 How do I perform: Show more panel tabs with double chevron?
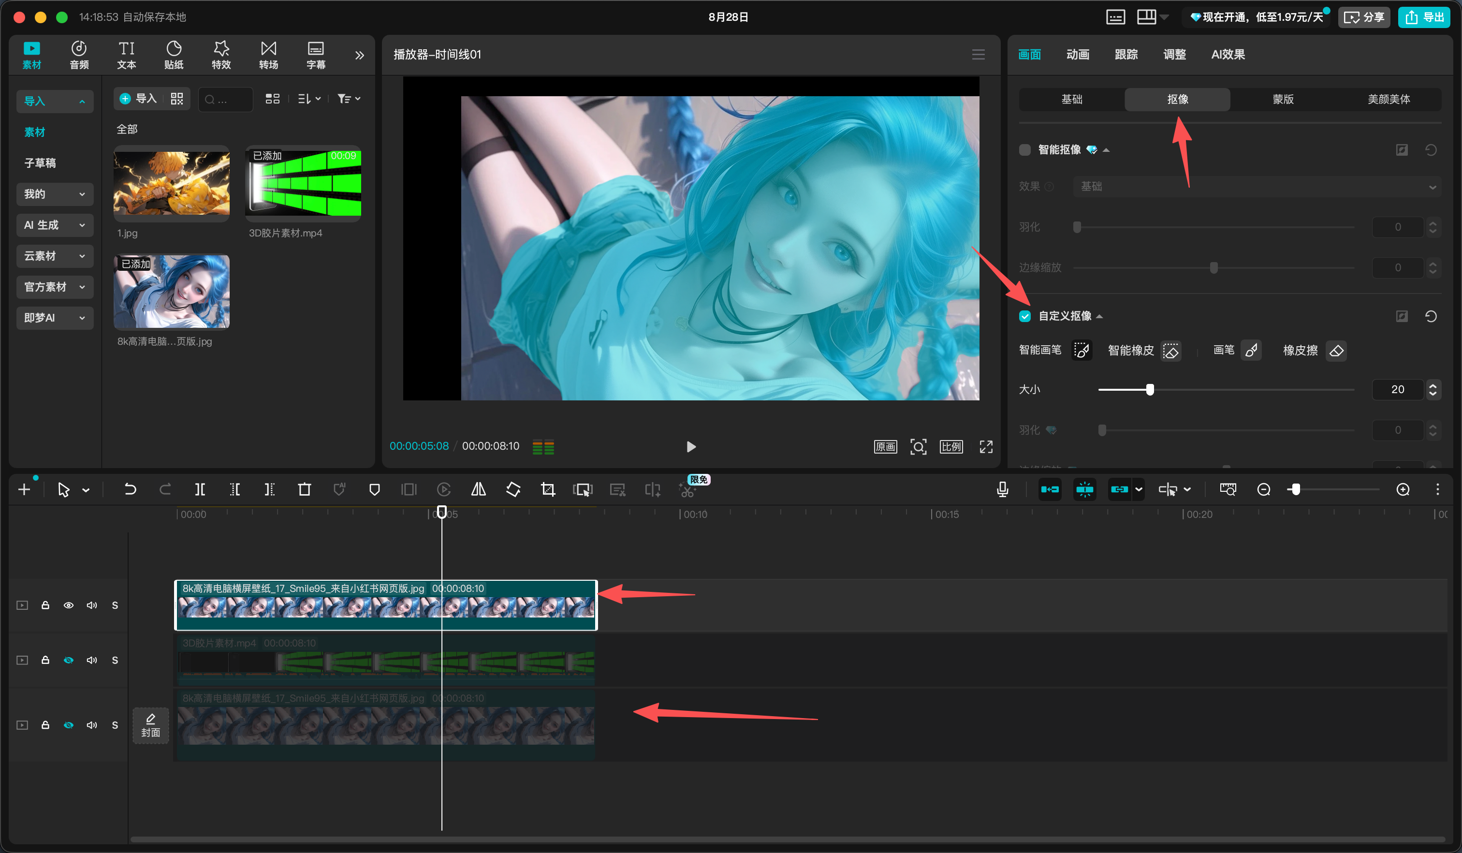coord(360,55)
